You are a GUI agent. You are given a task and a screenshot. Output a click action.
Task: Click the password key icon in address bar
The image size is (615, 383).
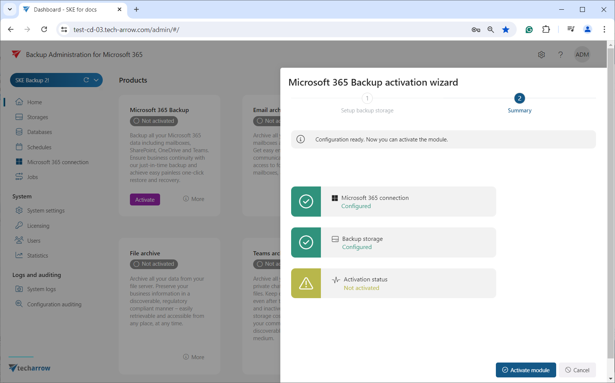click(475, 30)
